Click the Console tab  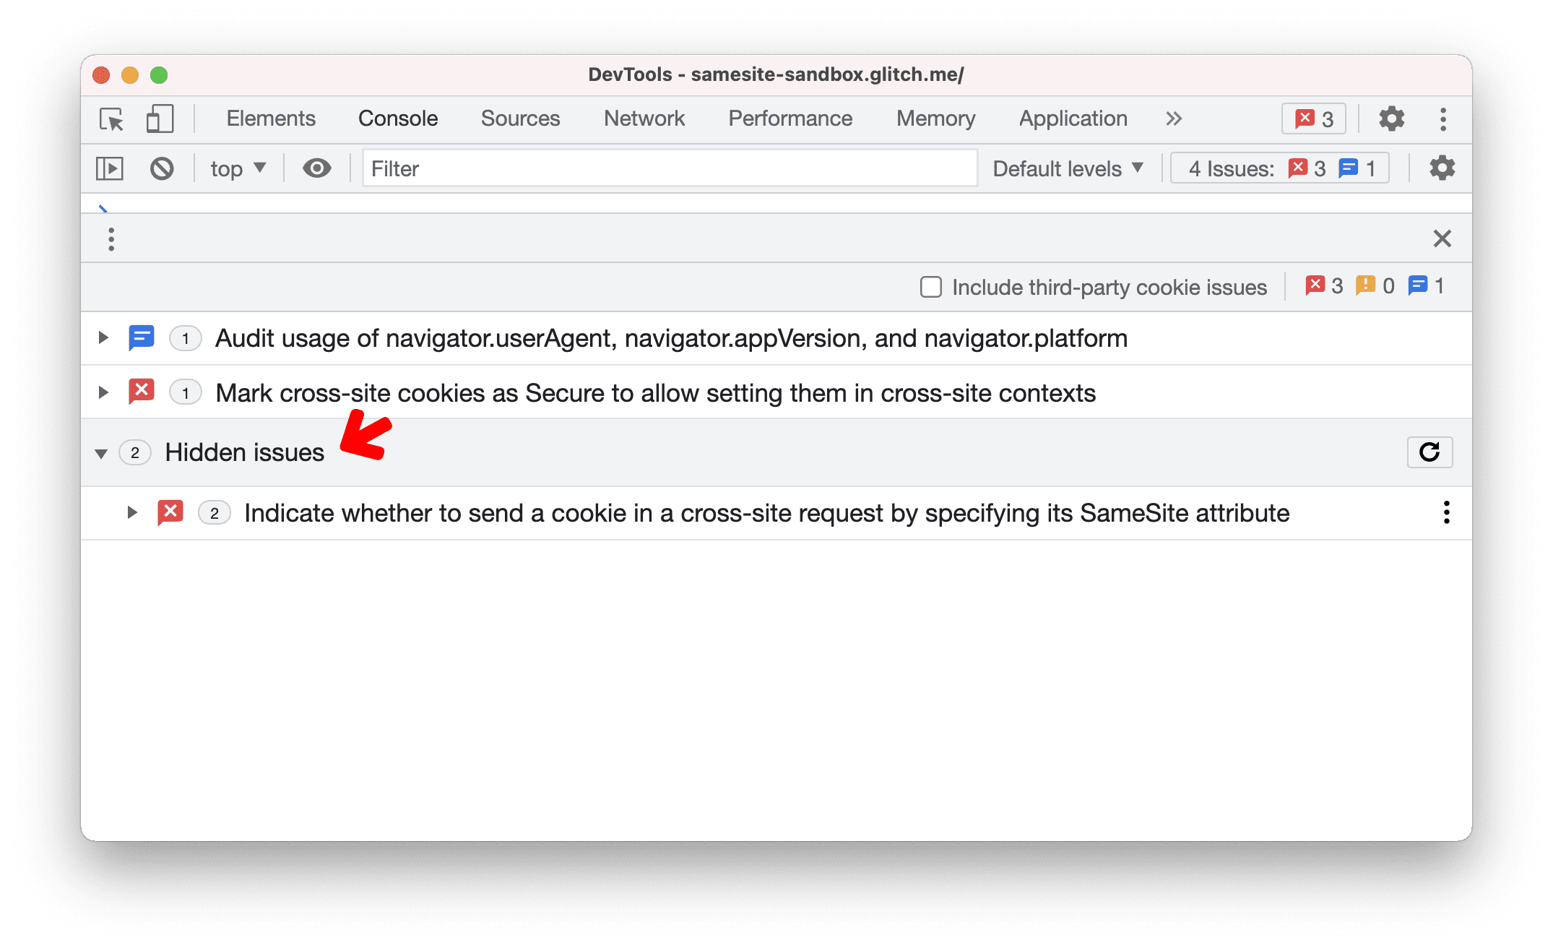[x=398, y=118]
